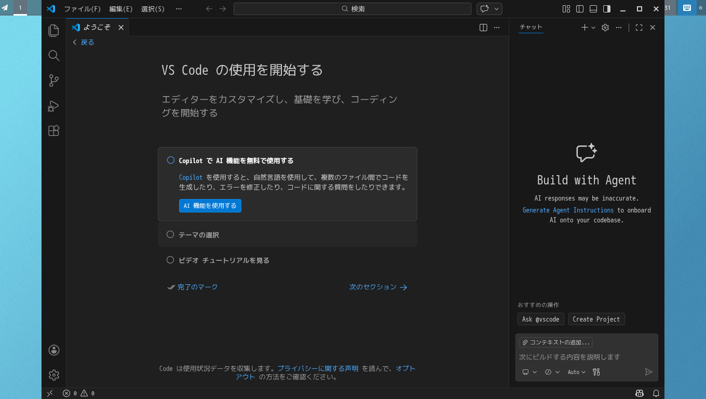The width and height of the screenshot is (706, 399).
Task: Open the remote window indicator in status bar
Action: click(50, 393)
